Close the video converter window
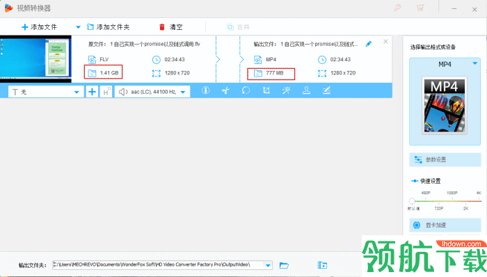Image resolution: width=487 pixels, height=277 pixels. 474,10
